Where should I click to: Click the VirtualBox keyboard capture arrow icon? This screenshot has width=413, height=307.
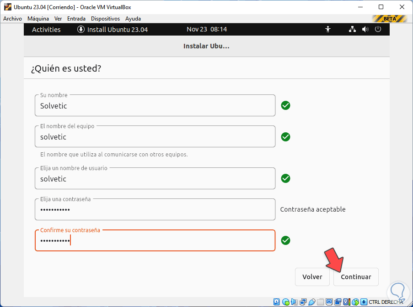pos(364,302)
